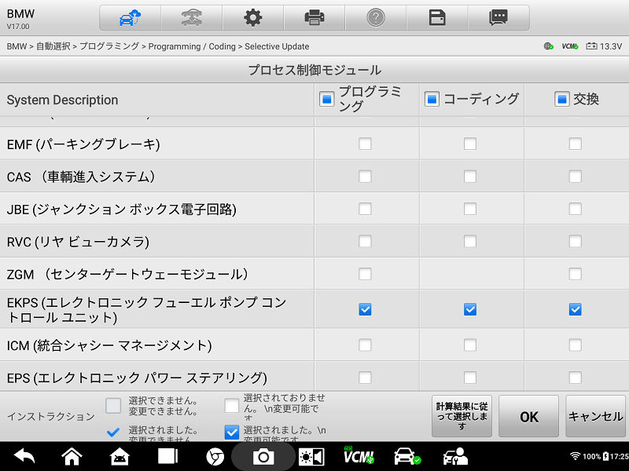The height and width of the screenshot is (471, 629).
Task: Tap the battery voltage 13.3V indicator
Action: coord(604,46)
